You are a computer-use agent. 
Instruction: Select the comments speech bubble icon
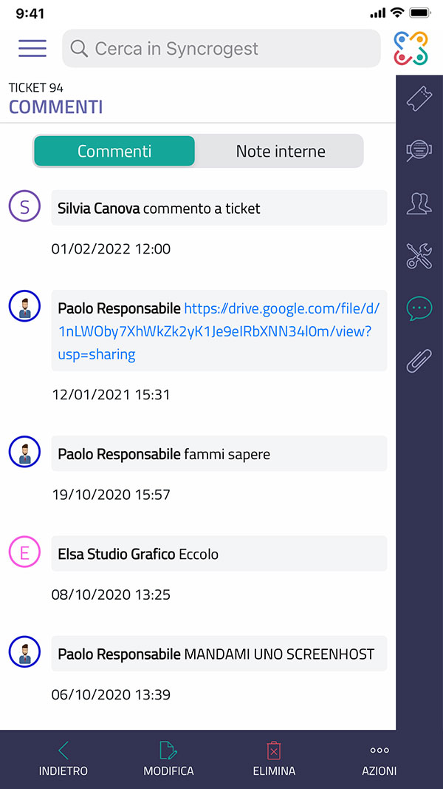419,308
